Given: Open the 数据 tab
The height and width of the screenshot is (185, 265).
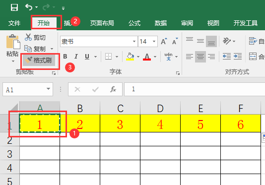Looking at the screenshot, I should click(161, 23).
